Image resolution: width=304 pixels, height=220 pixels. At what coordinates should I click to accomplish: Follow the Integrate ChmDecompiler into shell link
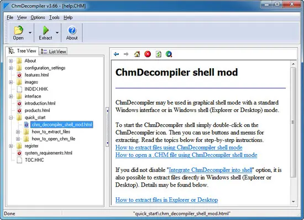[x=211, y=170]
